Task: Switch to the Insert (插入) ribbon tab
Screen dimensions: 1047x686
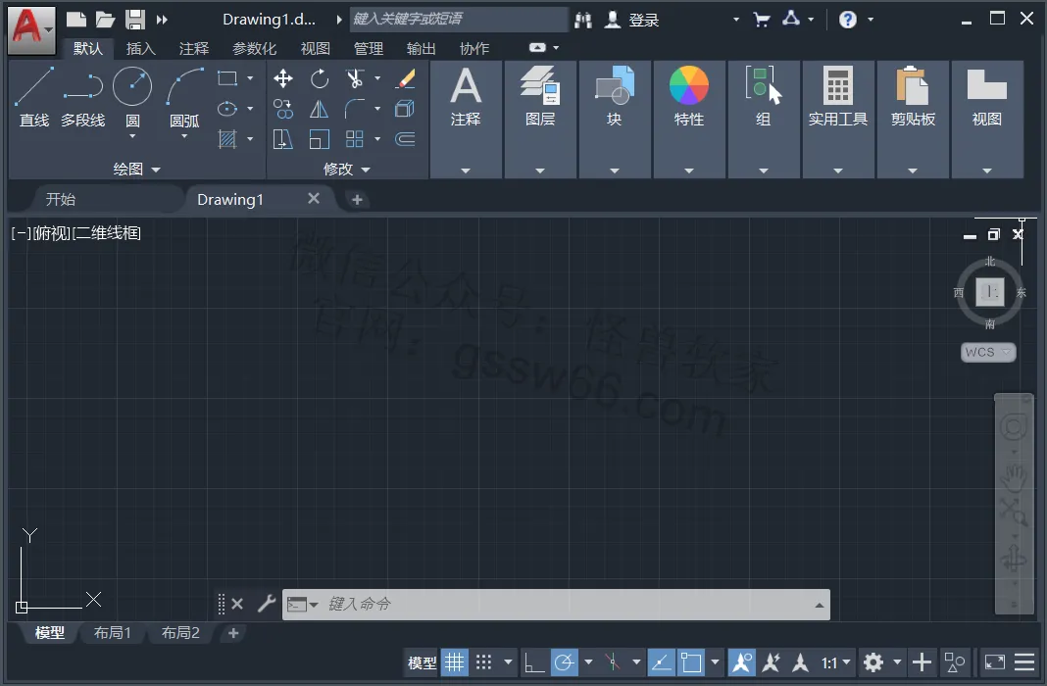Action: point(140,49)
